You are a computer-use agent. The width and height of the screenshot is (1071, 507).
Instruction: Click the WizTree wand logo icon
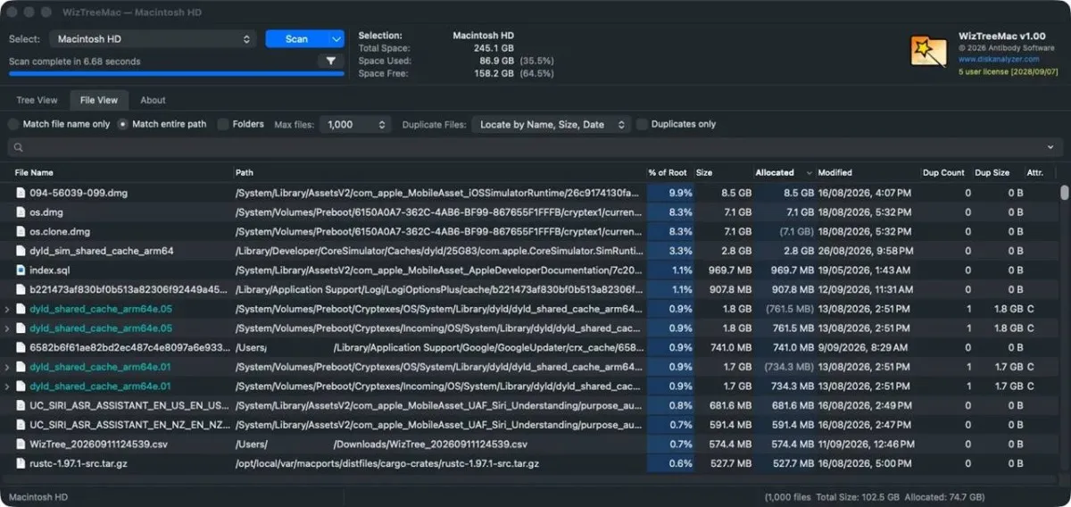point(928,52)
